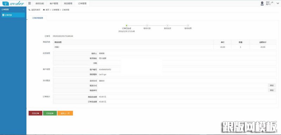Screen dimensions: 281x135
Task: Click the 等待付款 progress step dot
Action: 147,26
